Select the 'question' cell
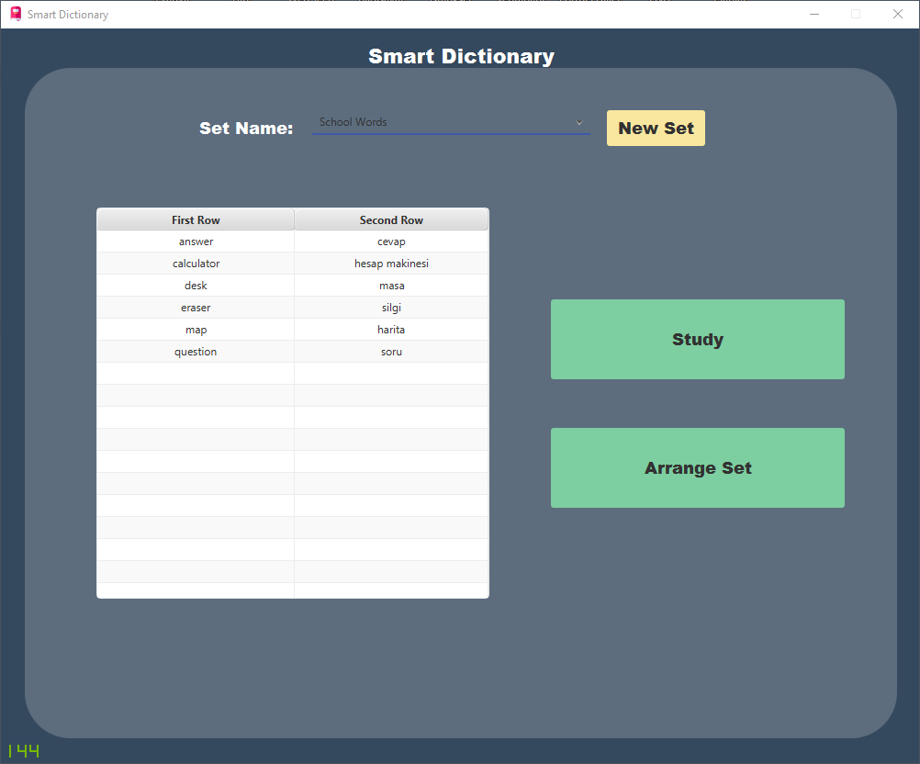 coord(196,352)
